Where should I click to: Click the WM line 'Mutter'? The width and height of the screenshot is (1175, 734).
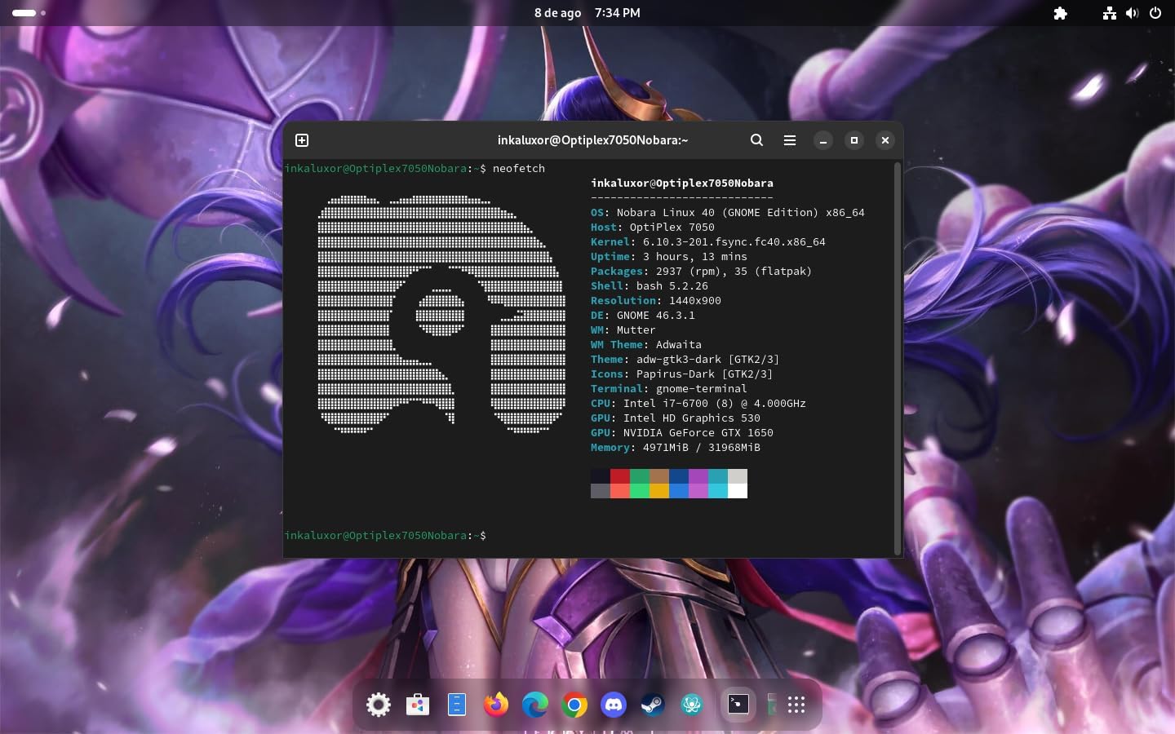point(623,329)
